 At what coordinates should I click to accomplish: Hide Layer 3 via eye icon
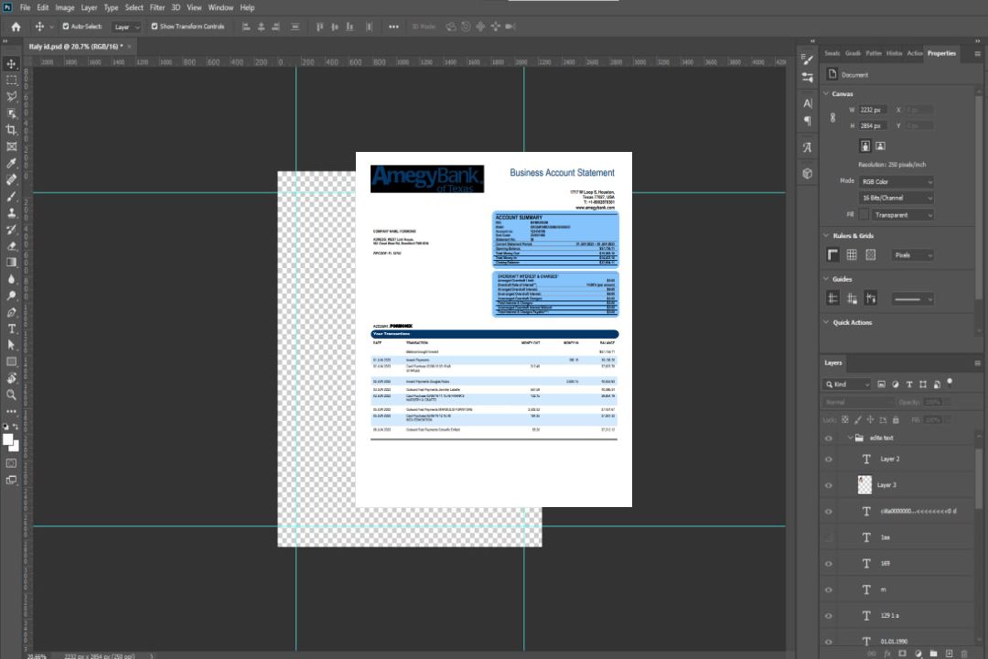pyautogui.click(x=829, y=486)
